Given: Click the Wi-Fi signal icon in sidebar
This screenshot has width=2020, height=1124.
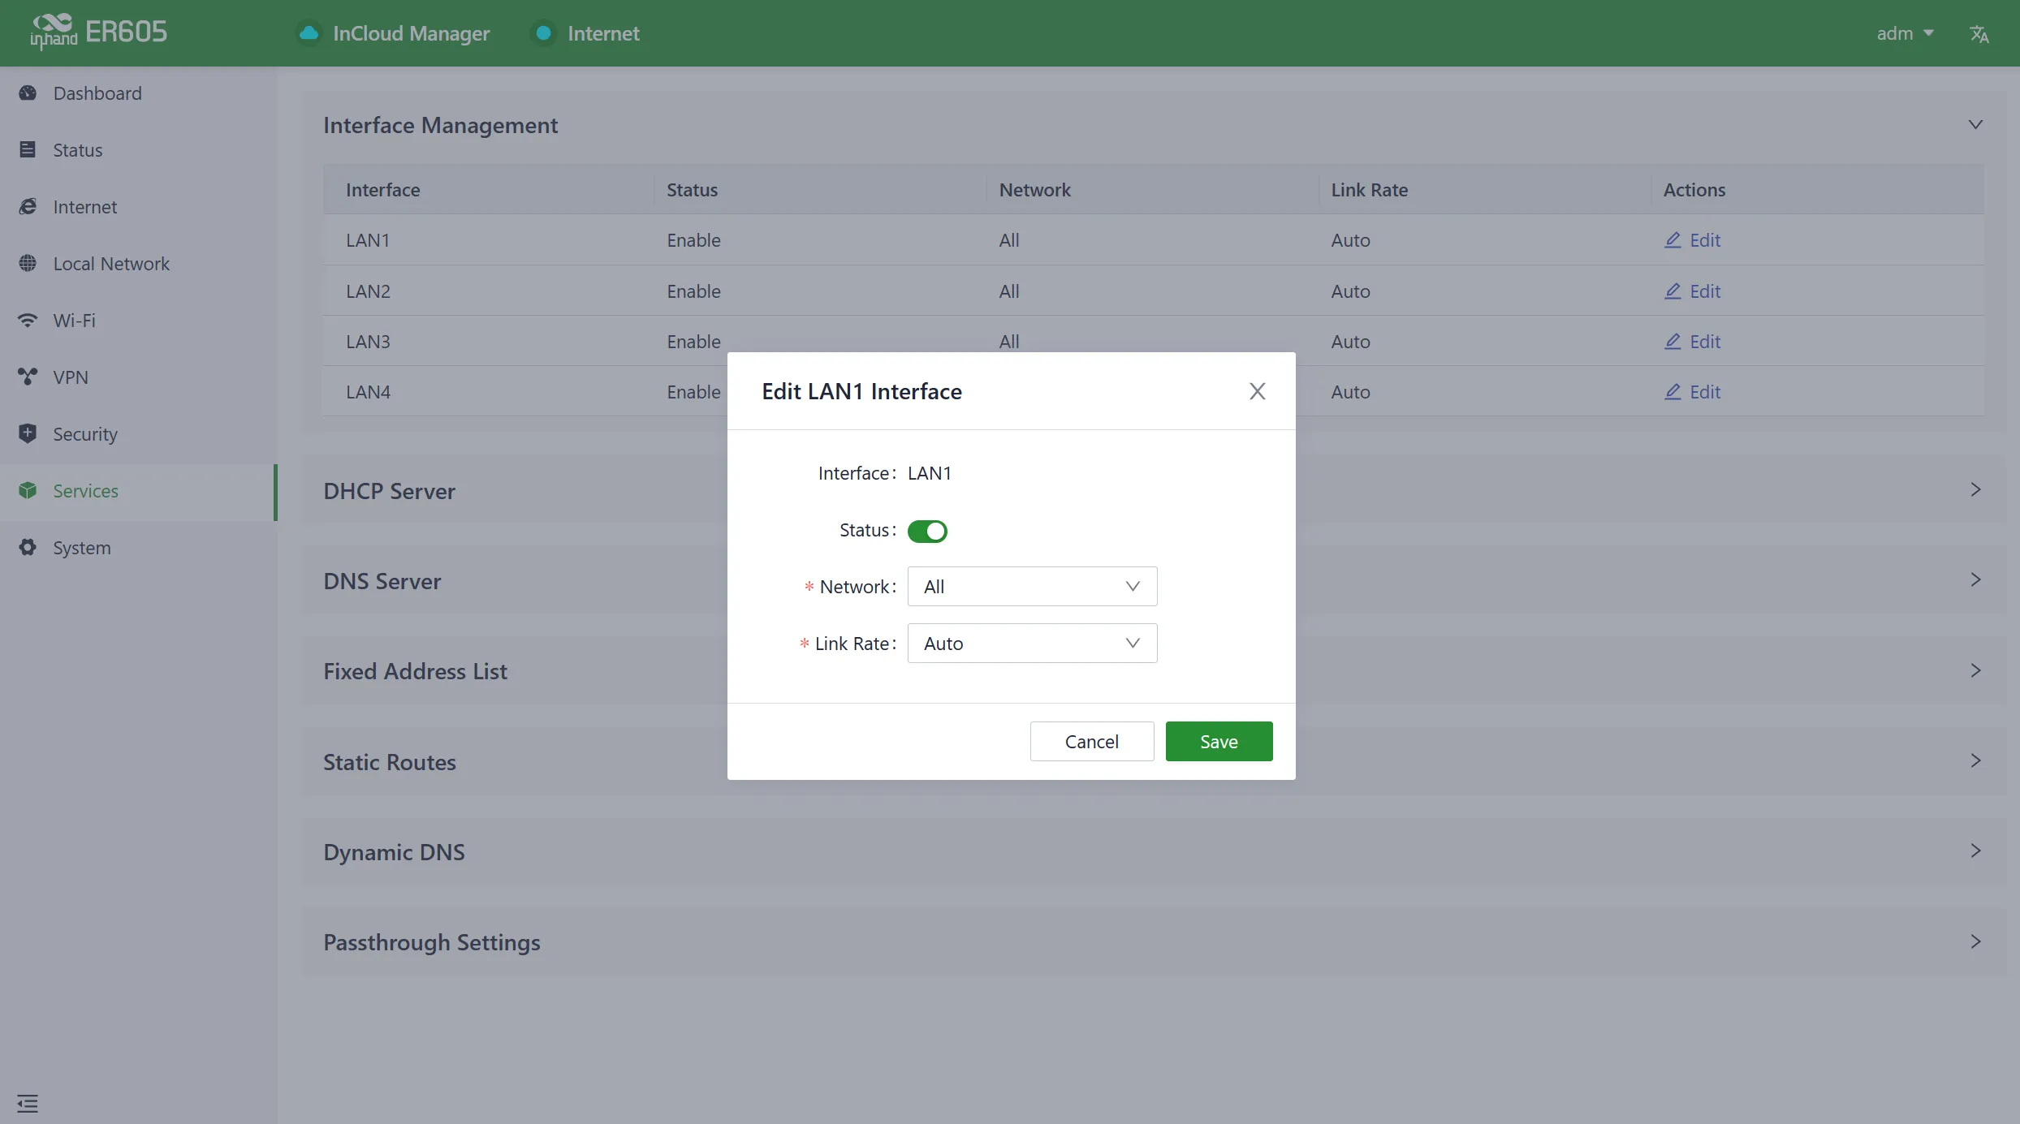Looking at the screenshot, I should click(x=28, y=321).
